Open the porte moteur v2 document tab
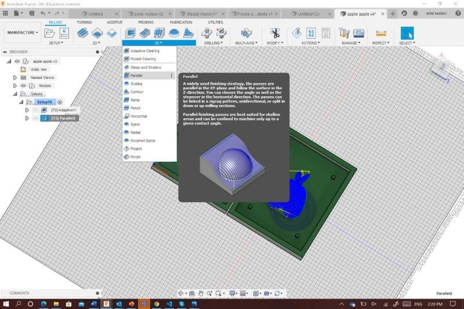Image resolution: width=464 pixels, height=309 pixels. [149, 14]
